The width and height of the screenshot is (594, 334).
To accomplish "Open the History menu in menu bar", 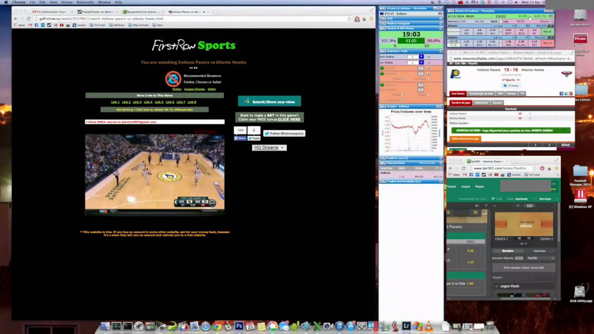I will tap(67, 2).
